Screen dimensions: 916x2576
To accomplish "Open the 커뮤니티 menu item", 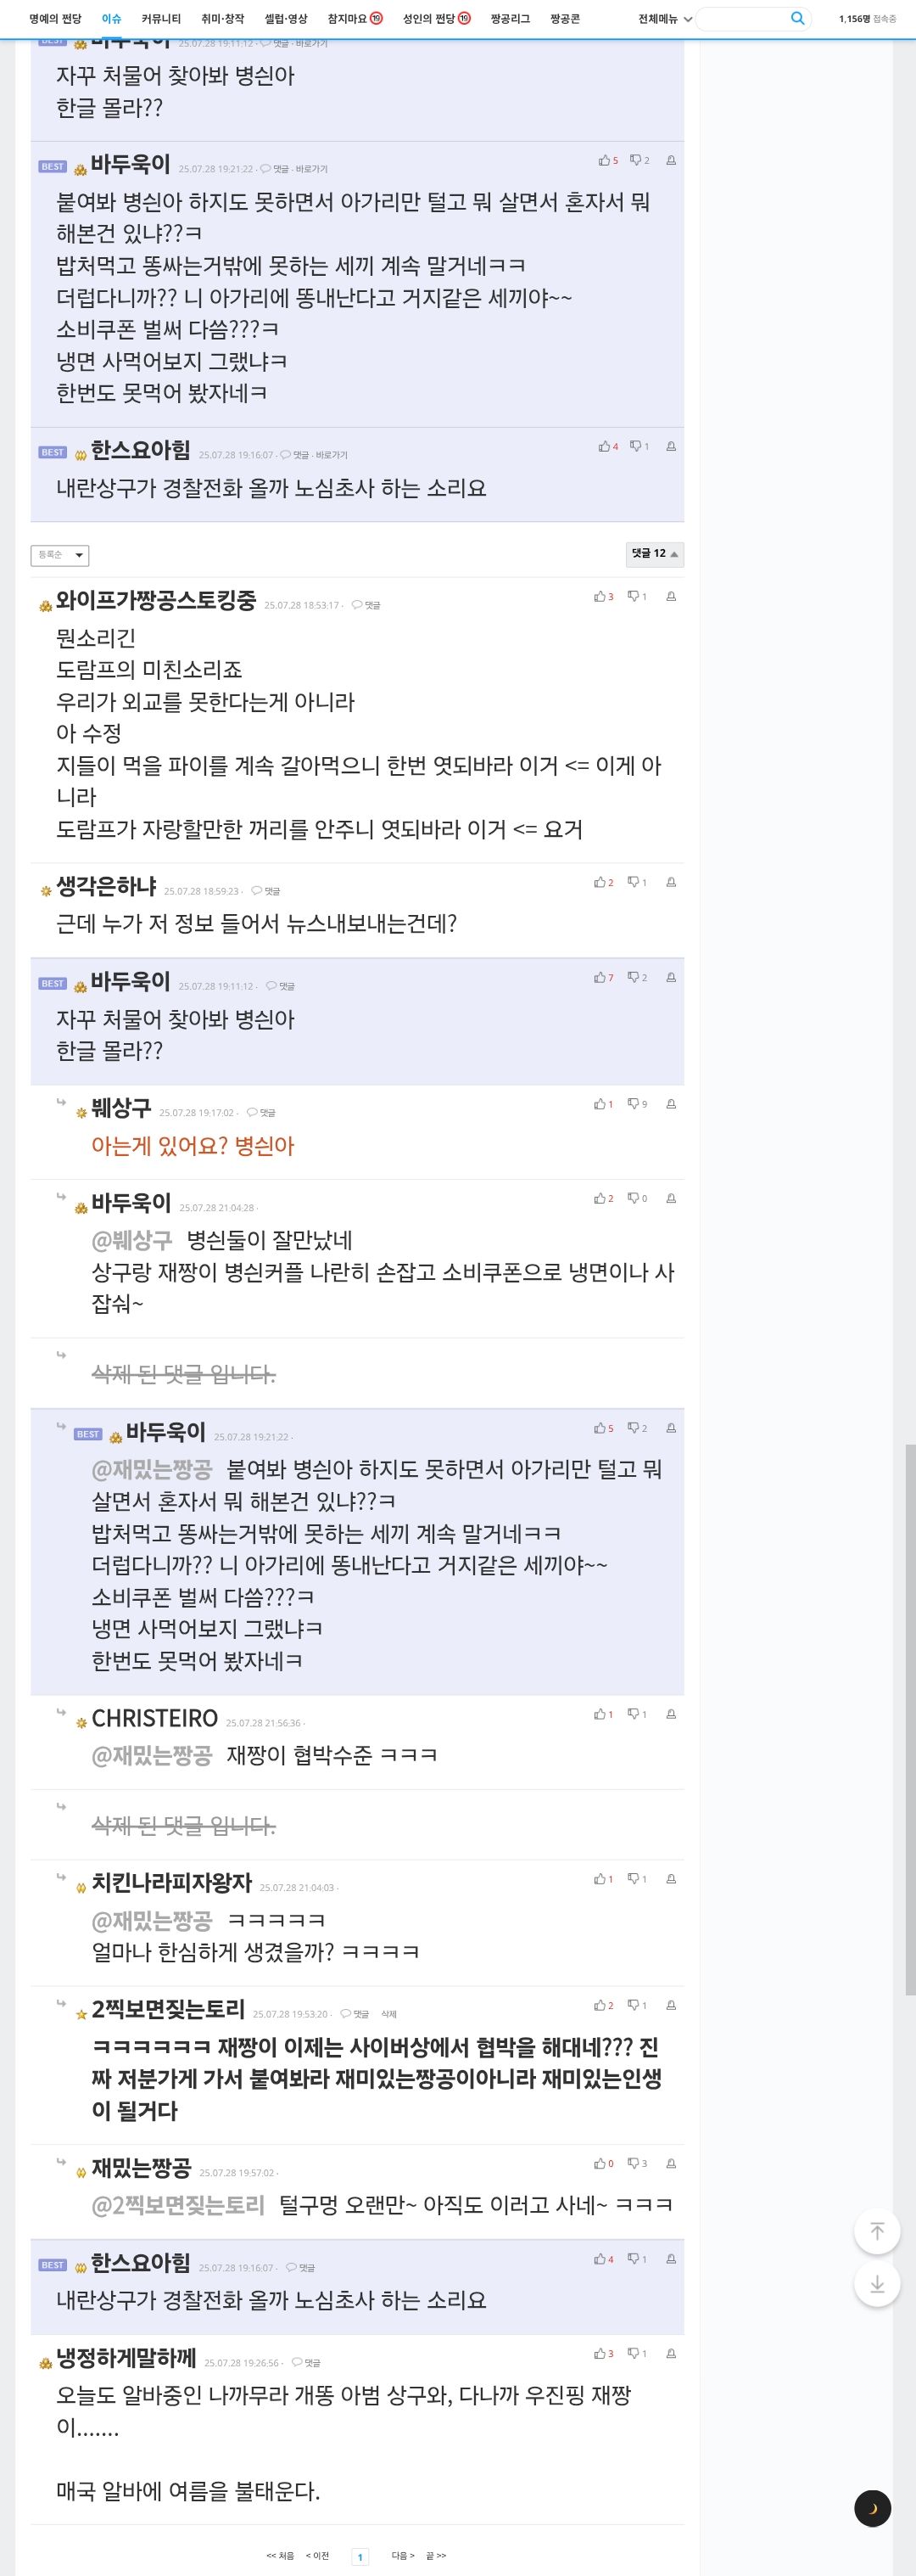I will [x=161, y=19].
